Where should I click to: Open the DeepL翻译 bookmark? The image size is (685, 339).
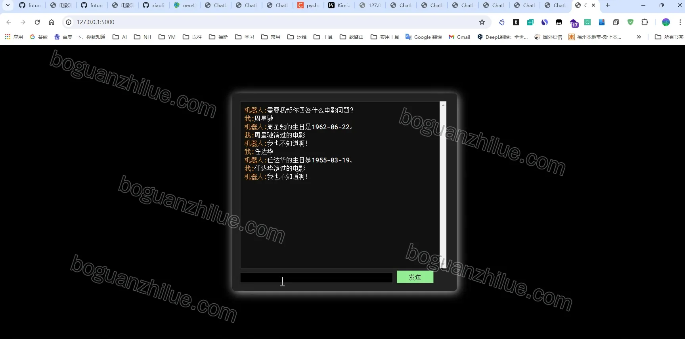502,37
